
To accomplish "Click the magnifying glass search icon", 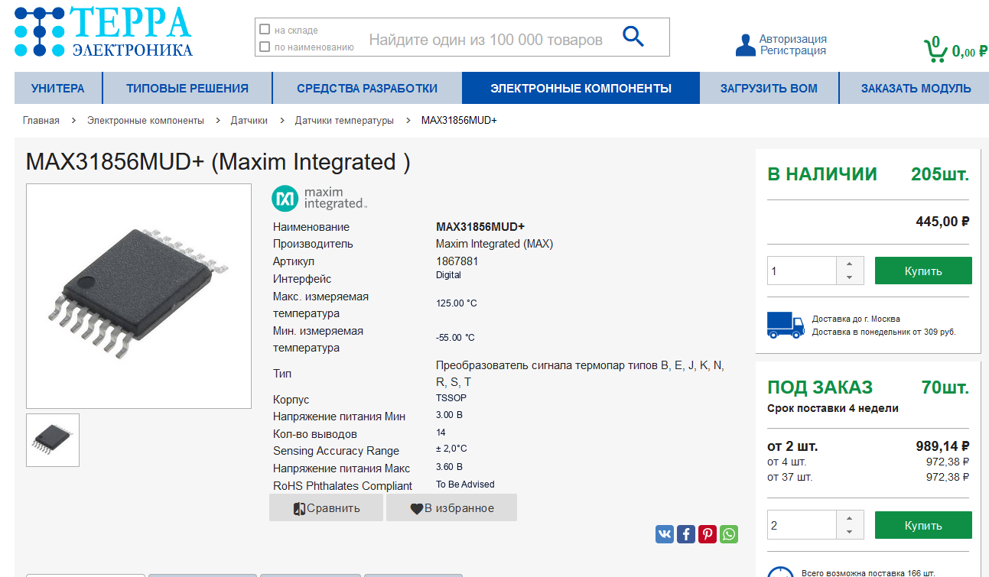I will (633, 36).
